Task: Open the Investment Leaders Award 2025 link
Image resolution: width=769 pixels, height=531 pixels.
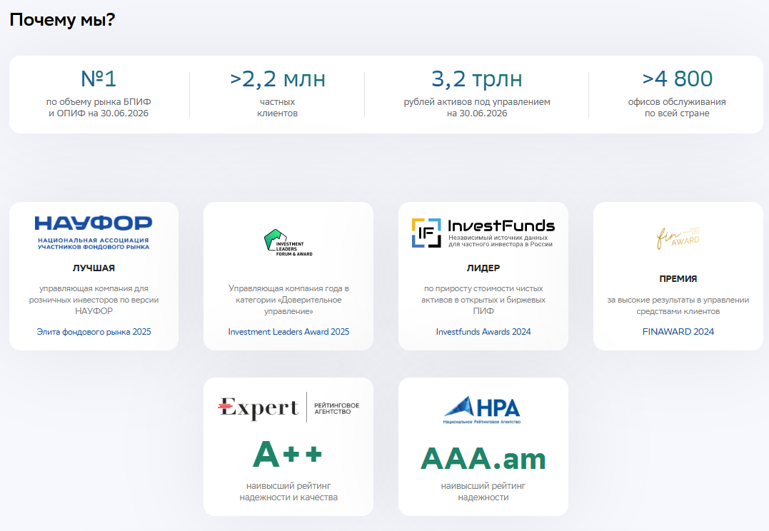Action: [x=288, y=332]
